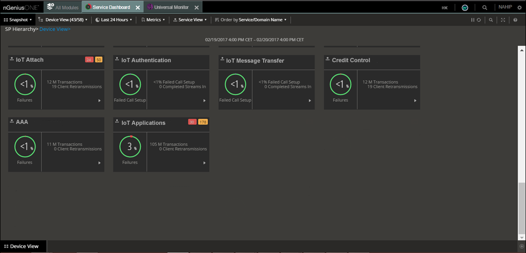This screenshot has width=526, height=253.
Task: Click the toolbar search magnifier icon
Action: click(x=491, y=20)
